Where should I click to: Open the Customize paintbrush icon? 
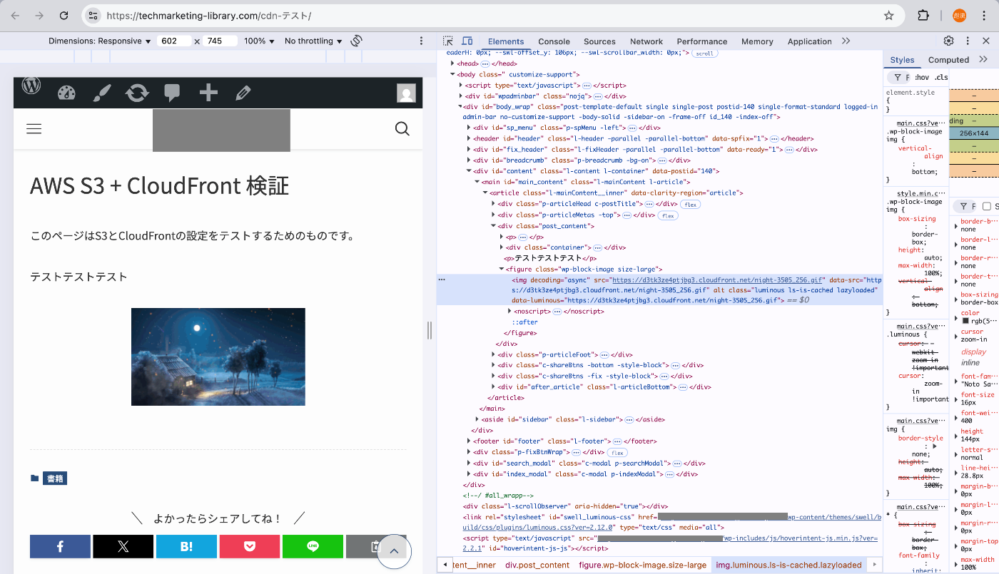(x=102, y=93)
